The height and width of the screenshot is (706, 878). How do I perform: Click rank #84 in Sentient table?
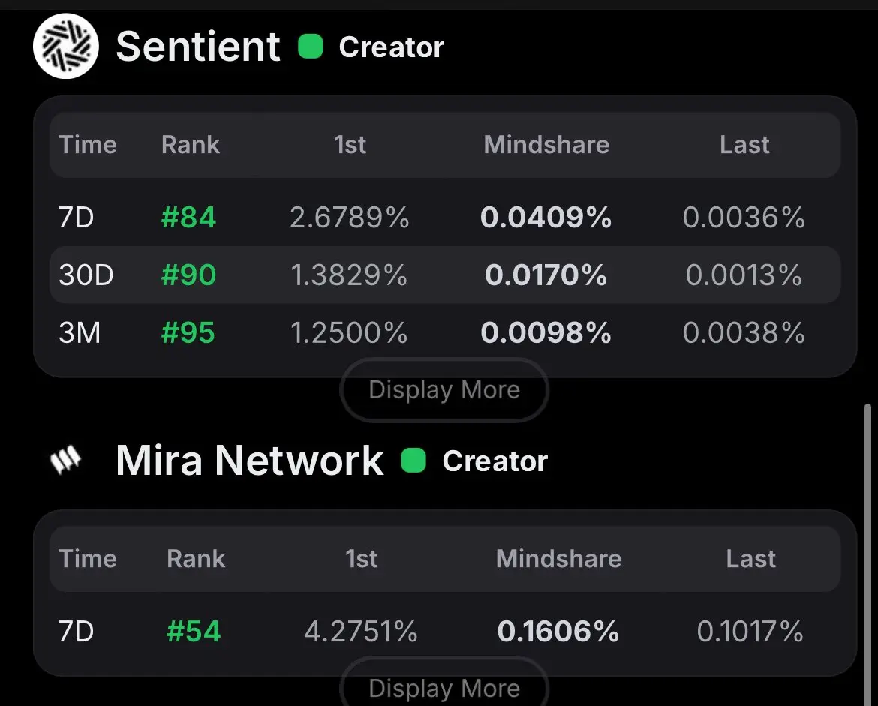point(188,218)
